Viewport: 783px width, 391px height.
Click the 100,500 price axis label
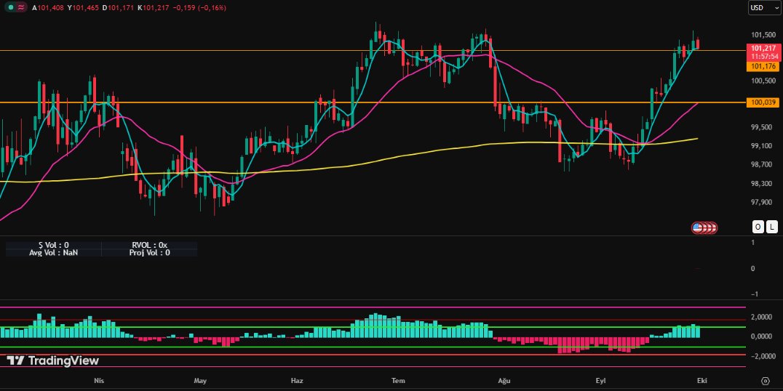[763, 81]
